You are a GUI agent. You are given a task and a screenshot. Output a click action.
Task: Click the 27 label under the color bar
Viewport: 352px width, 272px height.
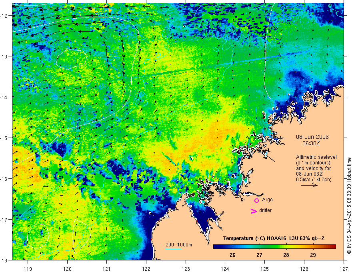pyautogui.click(x=259, y=255)
